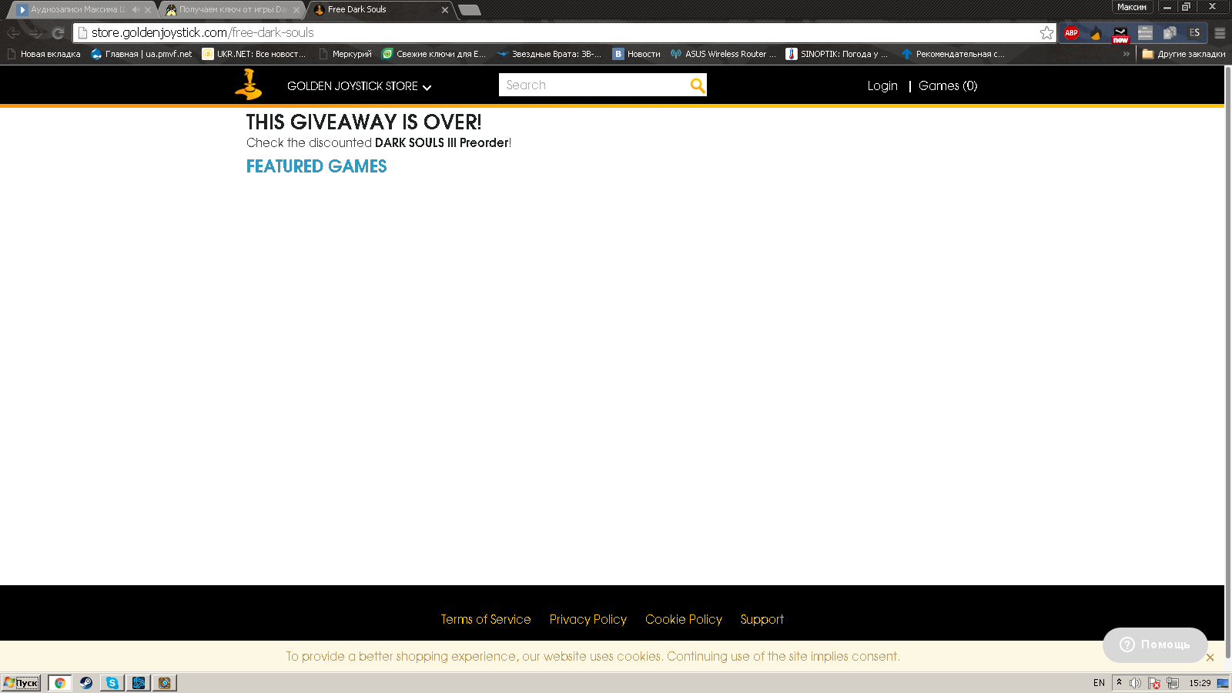The width and height of the screenshot is (1232, 693).
Task: Open Hearthstone from the taskbar
Action: click(165, 683)
